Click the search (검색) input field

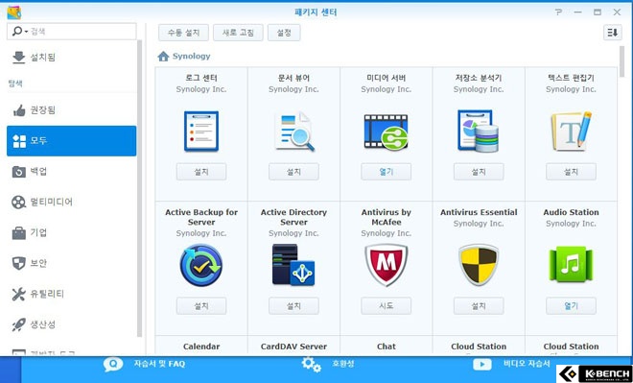click(x=72, y=31)
